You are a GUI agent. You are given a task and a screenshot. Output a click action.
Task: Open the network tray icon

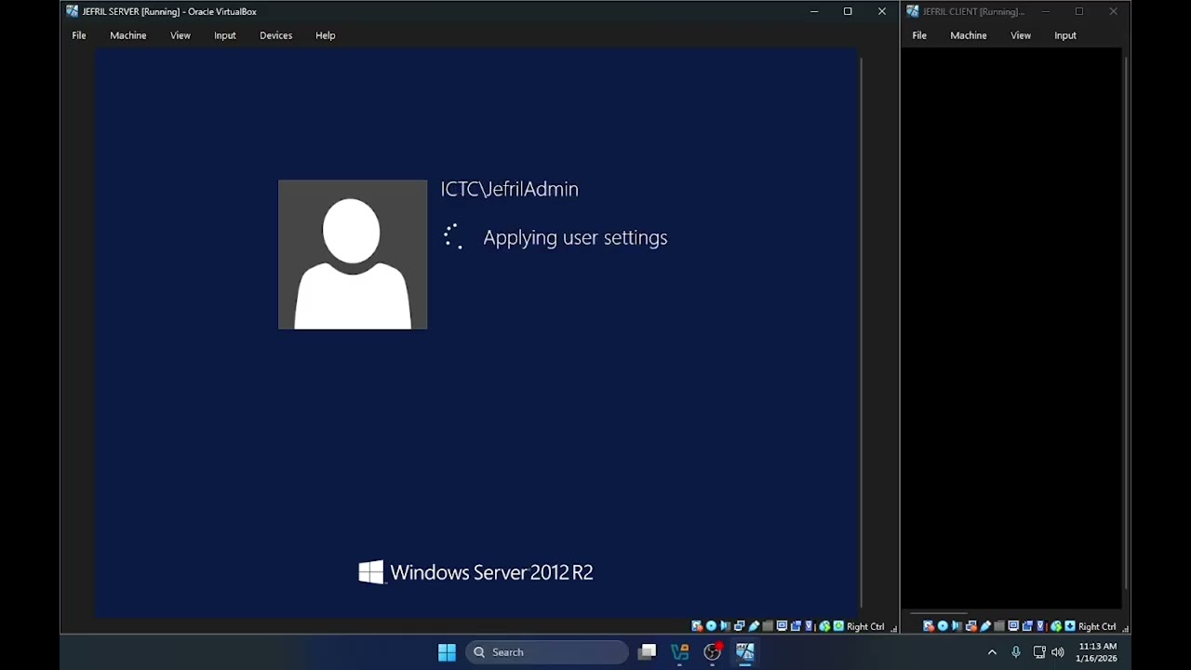tap(1039, 652)
